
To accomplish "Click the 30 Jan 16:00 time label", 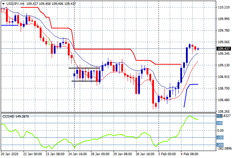I will tap(145, 154).
